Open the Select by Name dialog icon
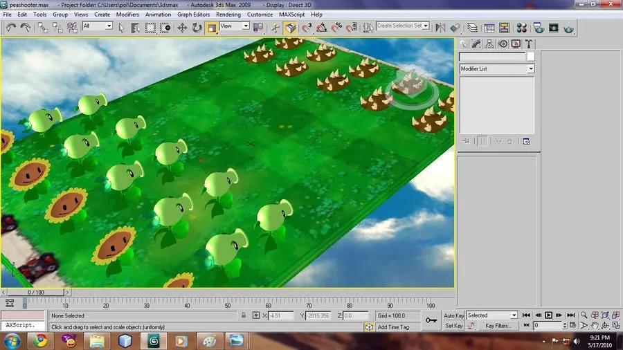This screenshot has width=623, height=350. tap(136, 28)
